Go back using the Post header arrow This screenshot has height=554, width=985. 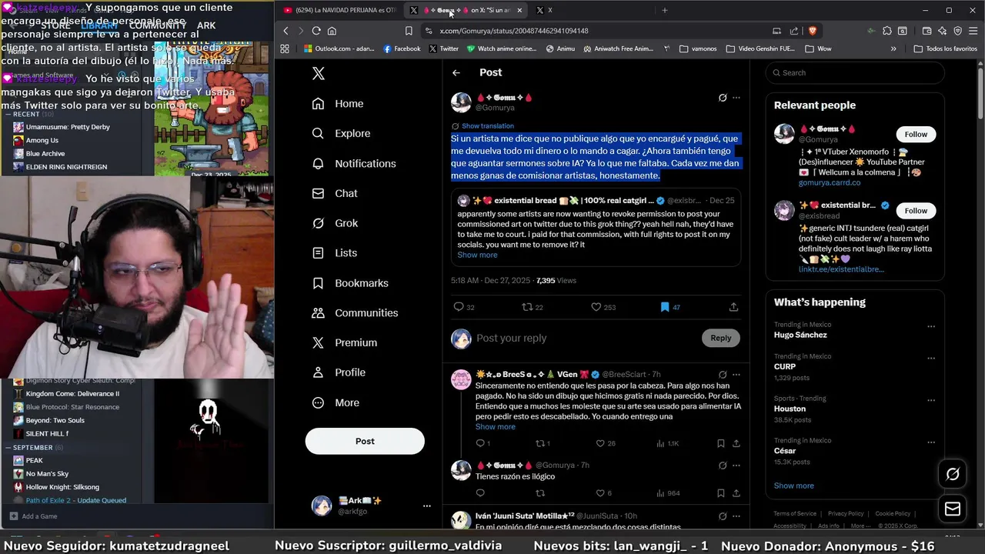(456, 72)
